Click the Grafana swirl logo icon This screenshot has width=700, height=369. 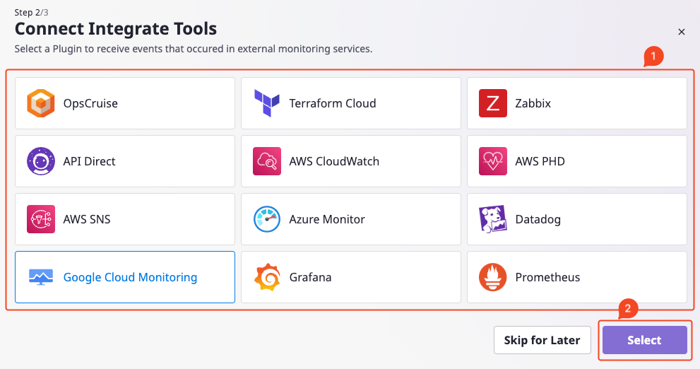[x=267, y=277]
